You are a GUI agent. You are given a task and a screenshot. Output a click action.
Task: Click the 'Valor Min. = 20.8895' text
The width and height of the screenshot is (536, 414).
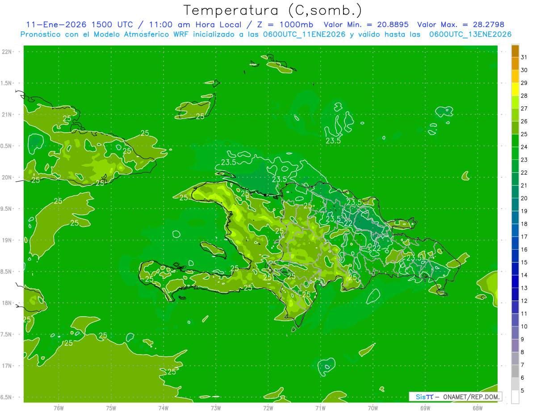(x=367, y=25)
